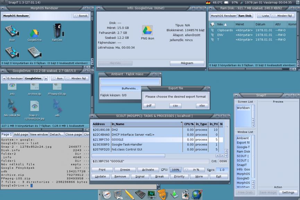300x200 pixels.
Task: Select the Ram Disk volume icon
Action: 57,32
